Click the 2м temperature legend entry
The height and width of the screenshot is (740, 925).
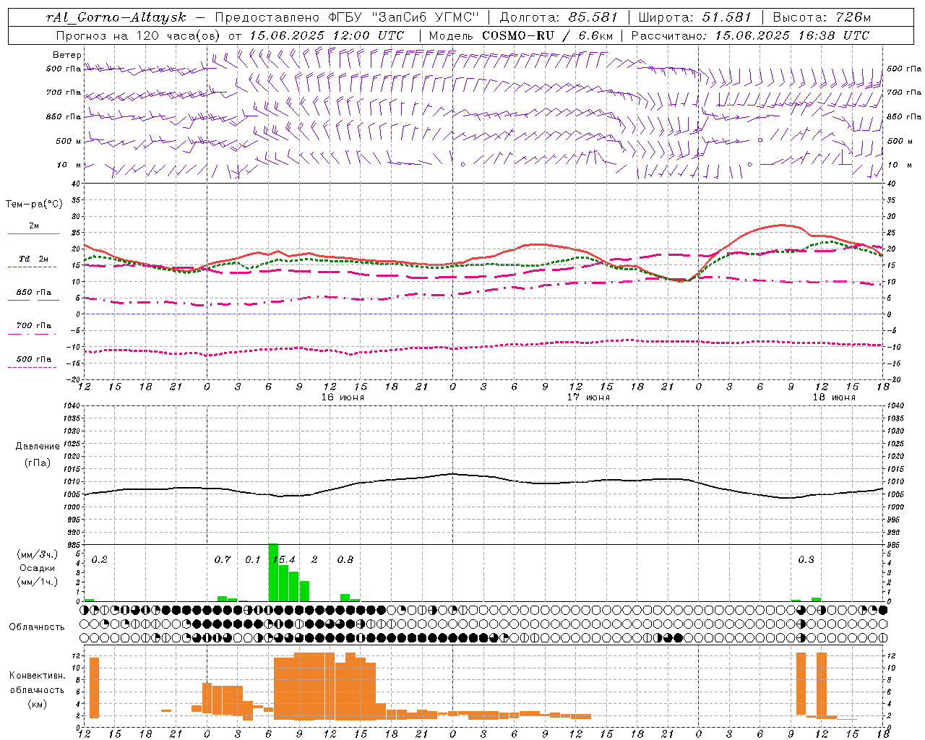click(x=34, y=226)
